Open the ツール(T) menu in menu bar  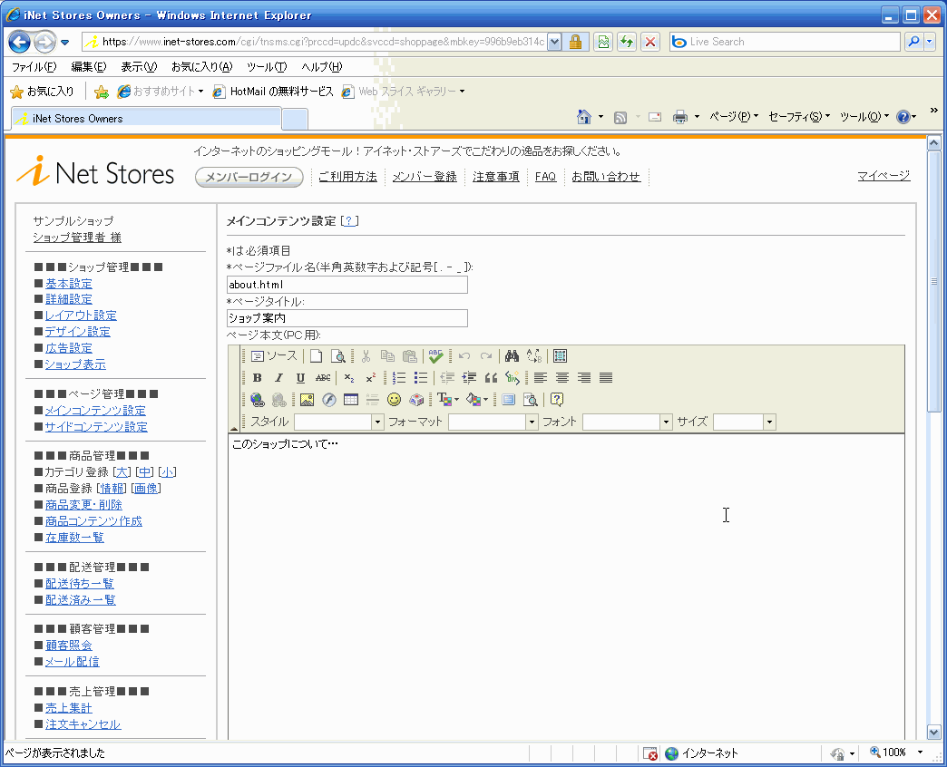point(267,67)
